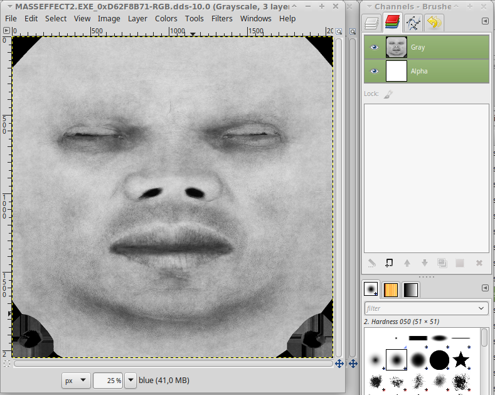The image size is (495, 395).
Task: Open the Gradients tab in lower dock
Action: 411,289
